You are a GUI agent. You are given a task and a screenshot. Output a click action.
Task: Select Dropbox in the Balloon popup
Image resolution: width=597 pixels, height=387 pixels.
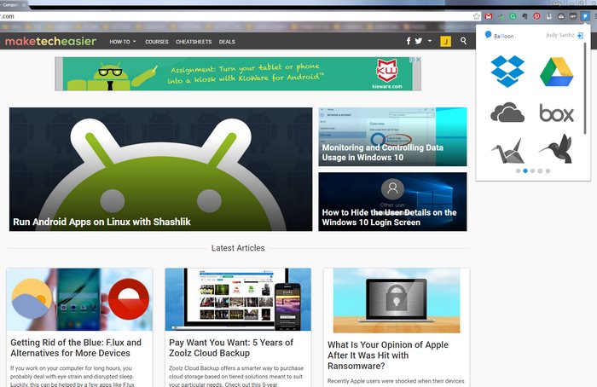[x=507, y=71]
